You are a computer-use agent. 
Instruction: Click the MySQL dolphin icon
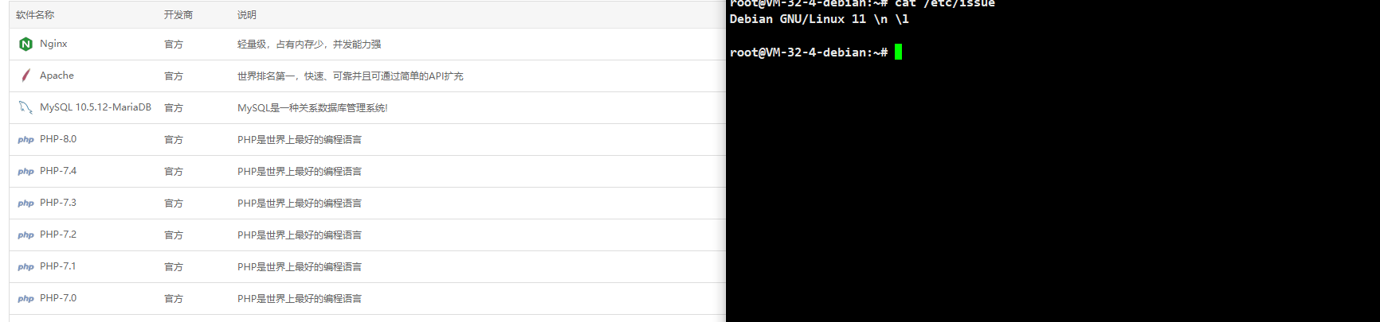(25, 107)
